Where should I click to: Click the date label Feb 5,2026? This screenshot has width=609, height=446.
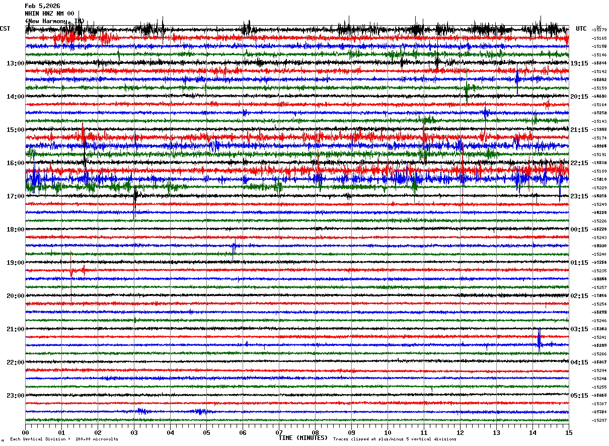(42, 6)
